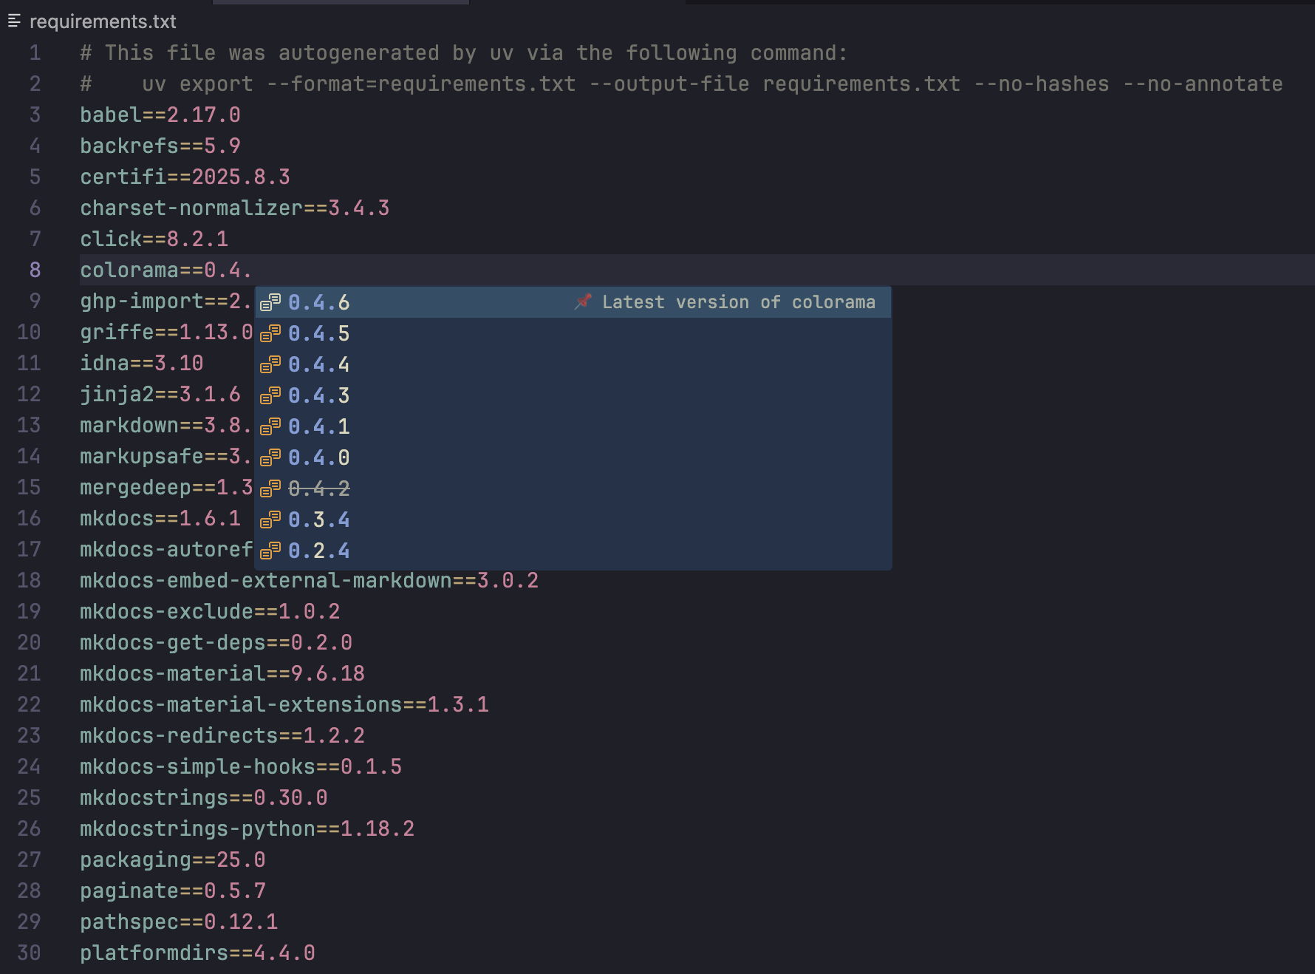
Task: Click the 'pathspec==0.12.1' line
Action: (179, 922)
